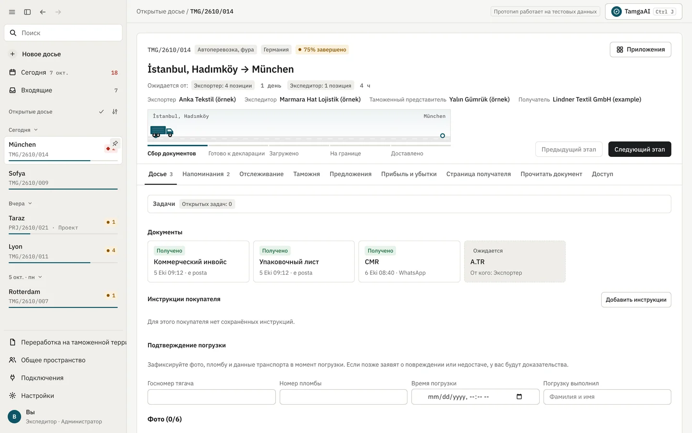
Task: Select the Sofya dossier TMG/2610/009
Action: tap(63, 178)
